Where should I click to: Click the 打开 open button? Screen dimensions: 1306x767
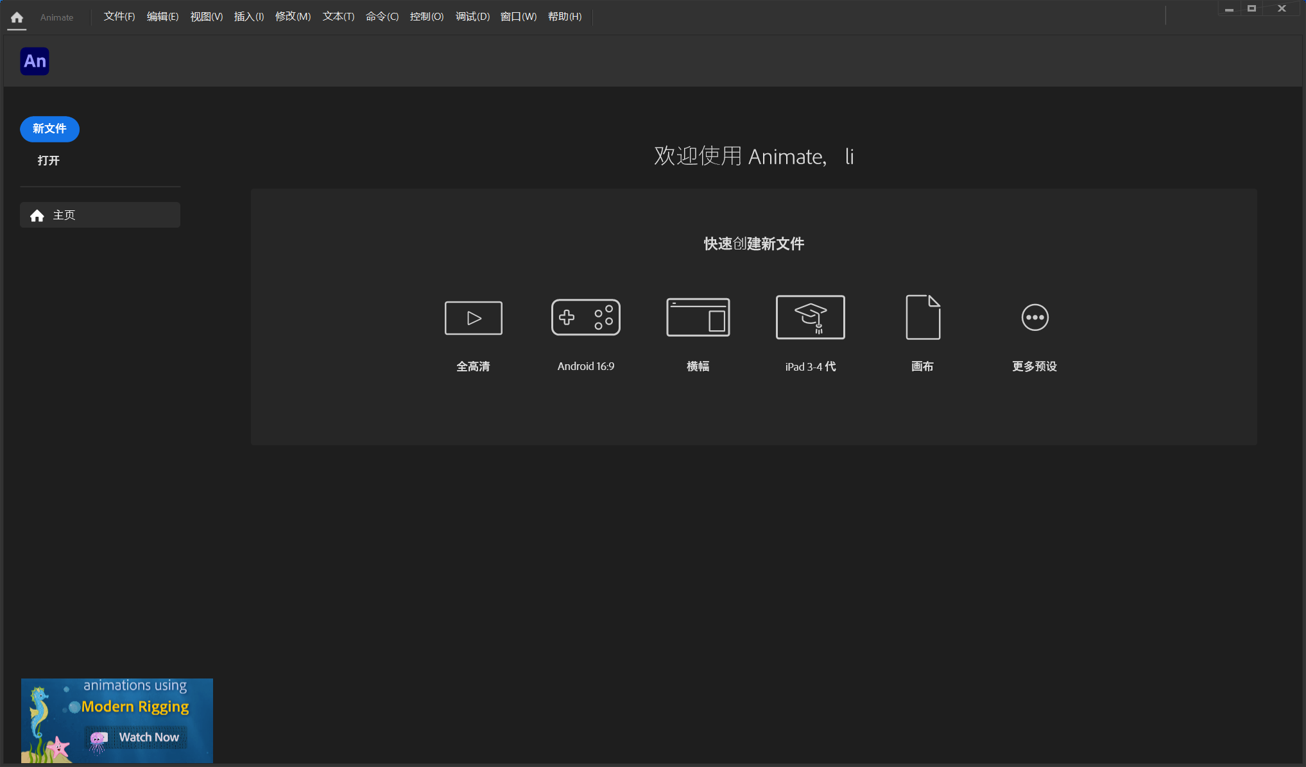click(x=49, y=161)
